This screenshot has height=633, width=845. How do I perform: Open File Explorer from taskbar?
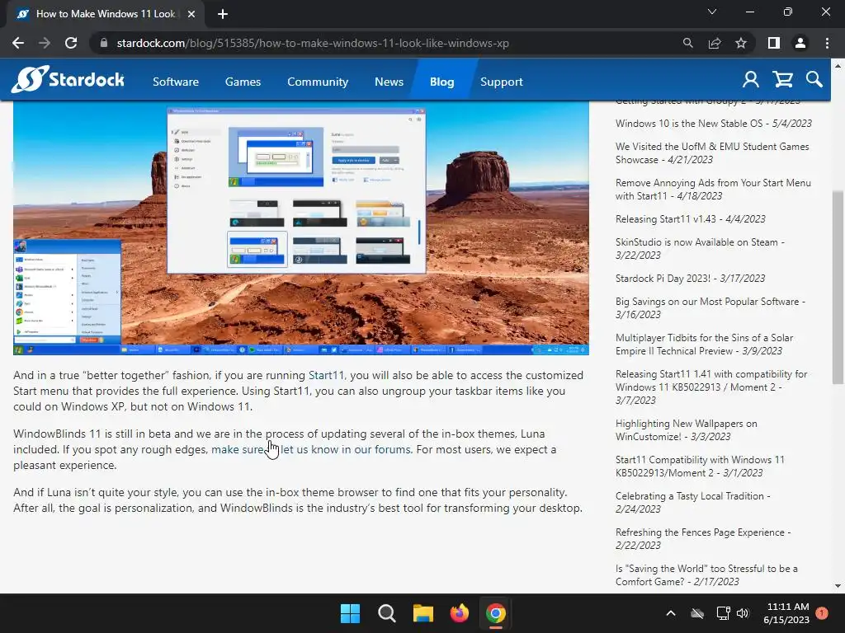423,613
